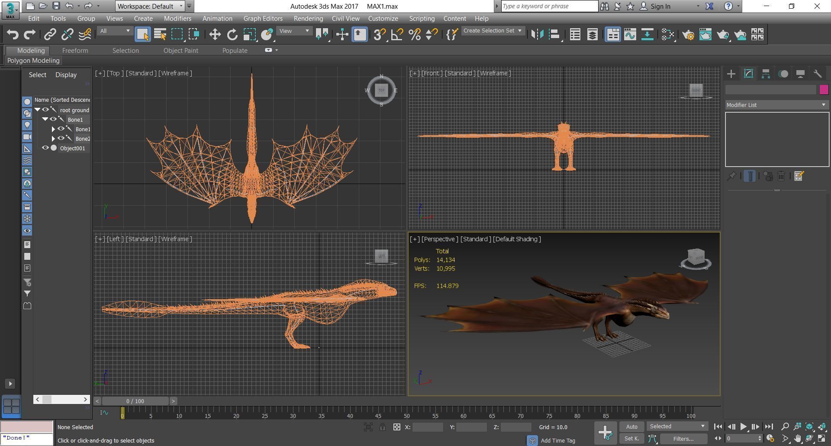Switch to the Motion panel
This screenshot has height=446, width=831.
[x=783, y=74]
